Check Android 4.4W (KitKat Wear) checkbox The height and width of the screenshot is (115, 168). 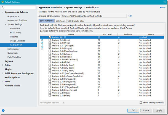pyautogui.click(x=50, y=59)
